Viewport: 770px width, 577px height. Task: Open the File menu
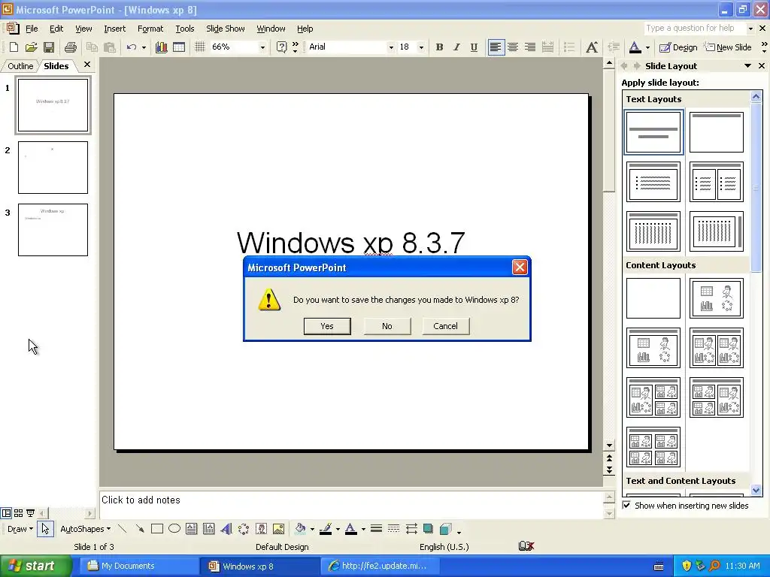(x=32, y=29)
